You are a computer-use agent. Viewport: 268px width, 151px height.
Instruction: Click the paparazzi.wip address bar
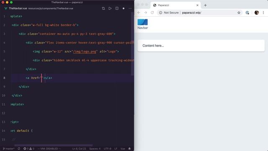click(x=200, y=13)
